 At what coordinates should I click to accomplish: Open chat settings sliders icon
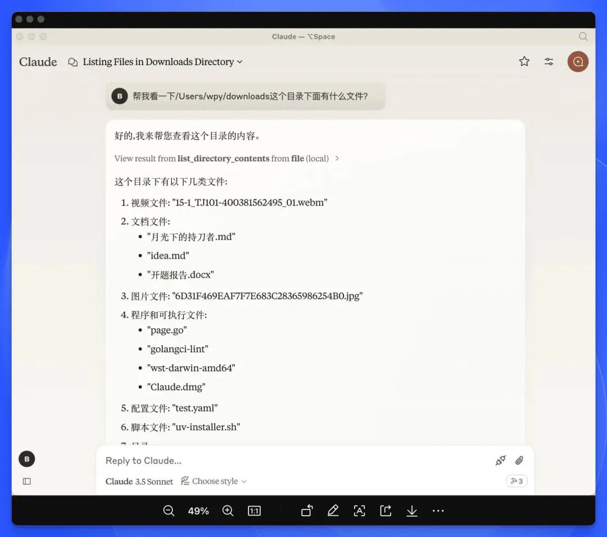549,62
